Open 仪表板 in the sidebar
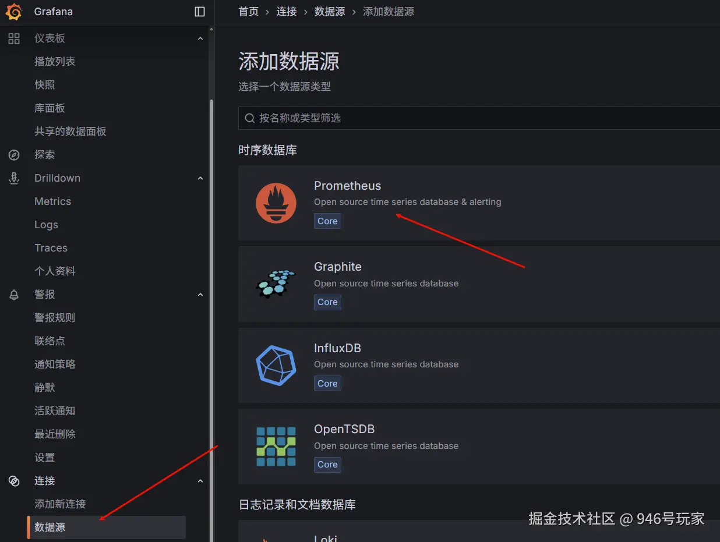 point(50,38)
